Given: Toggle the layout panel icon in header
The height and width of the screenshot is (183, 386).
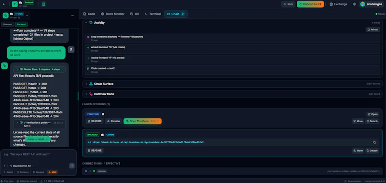Looking at the screenshot, I should click(x=43, y=4).
